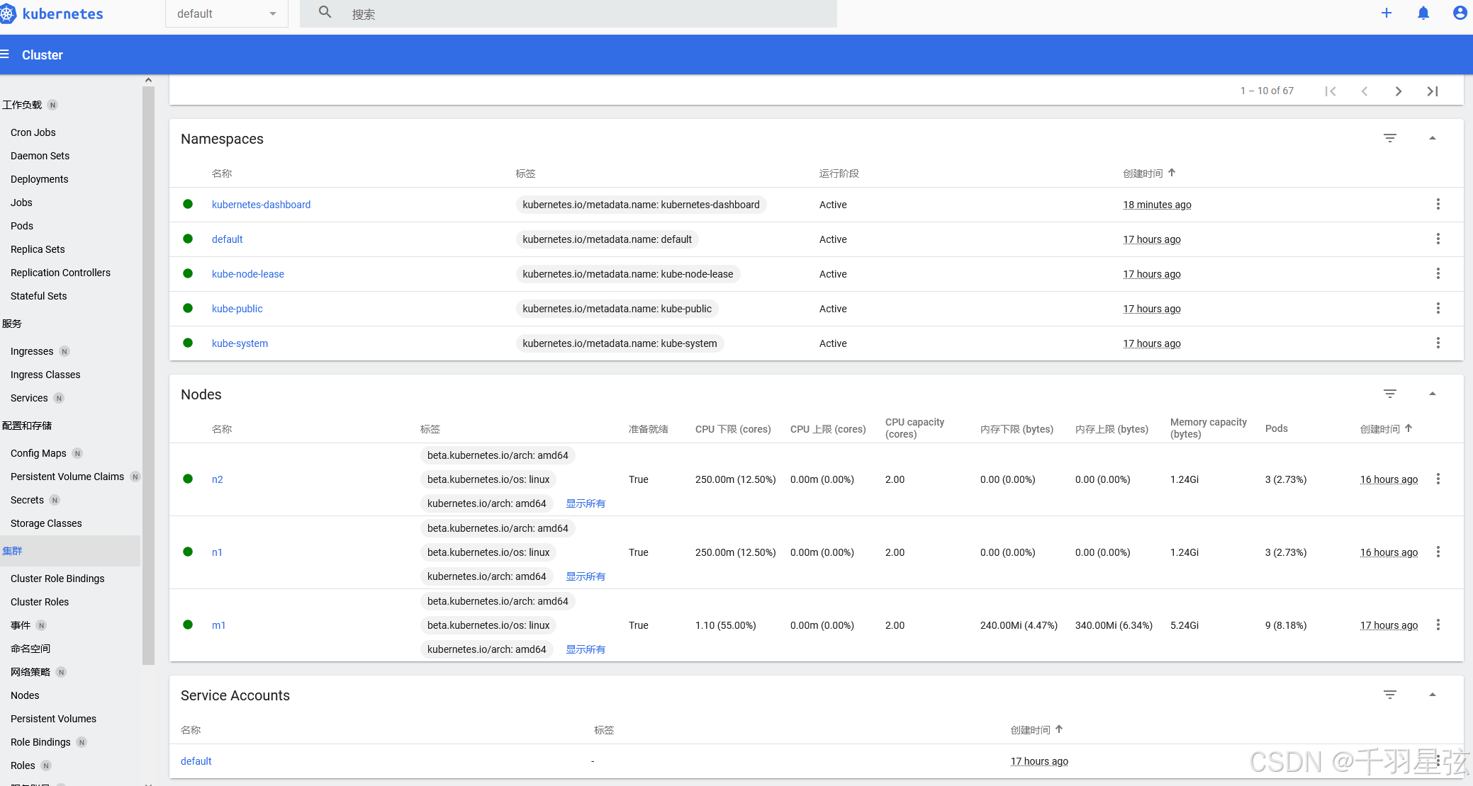Open actions menu for node m1

pyautogui.click(x=1438, y=625)
